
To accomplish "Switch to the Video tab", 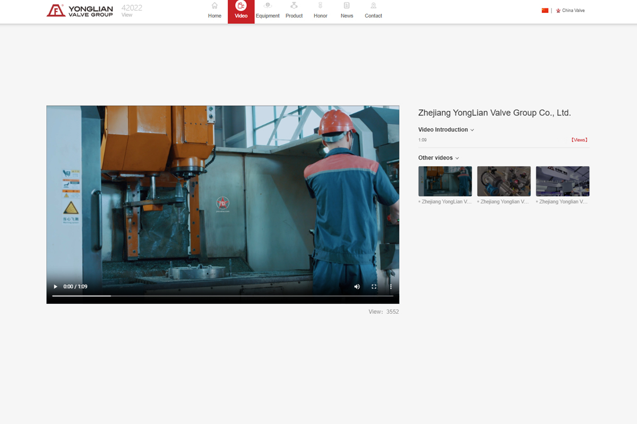I will coord(241,11).
